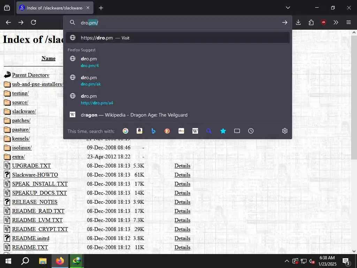Open SPEAK_INSTALL.TXT file link
The width and height of the screenshot is (357, 268).
point(40,184)
